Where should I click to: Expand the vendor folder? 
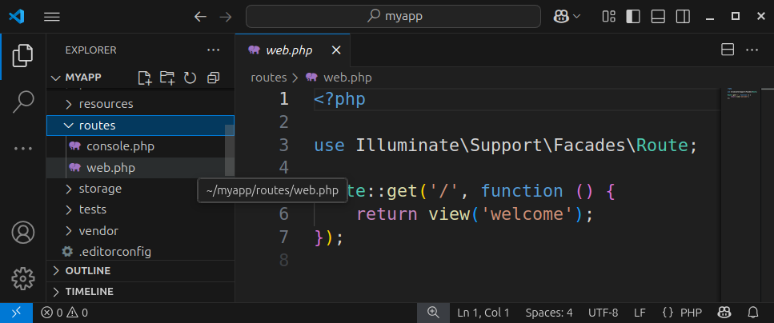click(x=141, y=231)
